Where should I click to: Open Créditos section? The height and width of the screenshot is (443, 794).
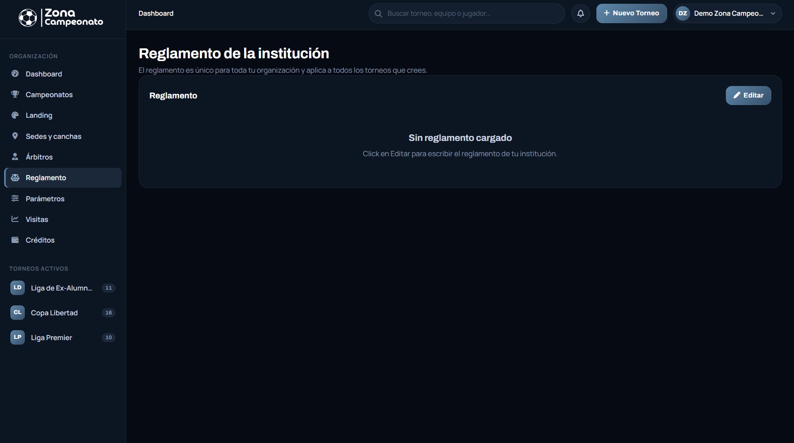[x=63, y=240]
